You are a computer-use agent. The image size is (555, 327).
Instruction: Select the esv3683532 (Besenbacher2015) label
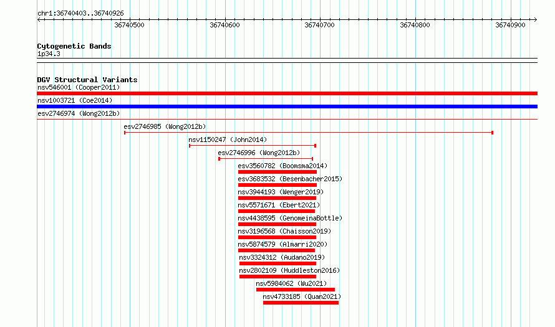click(x=290, y=179)
